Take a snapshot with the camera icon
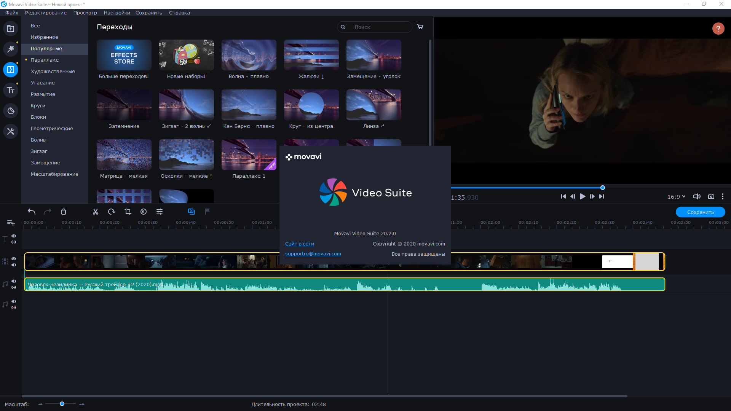731x411 pixels. coord(711,197)
